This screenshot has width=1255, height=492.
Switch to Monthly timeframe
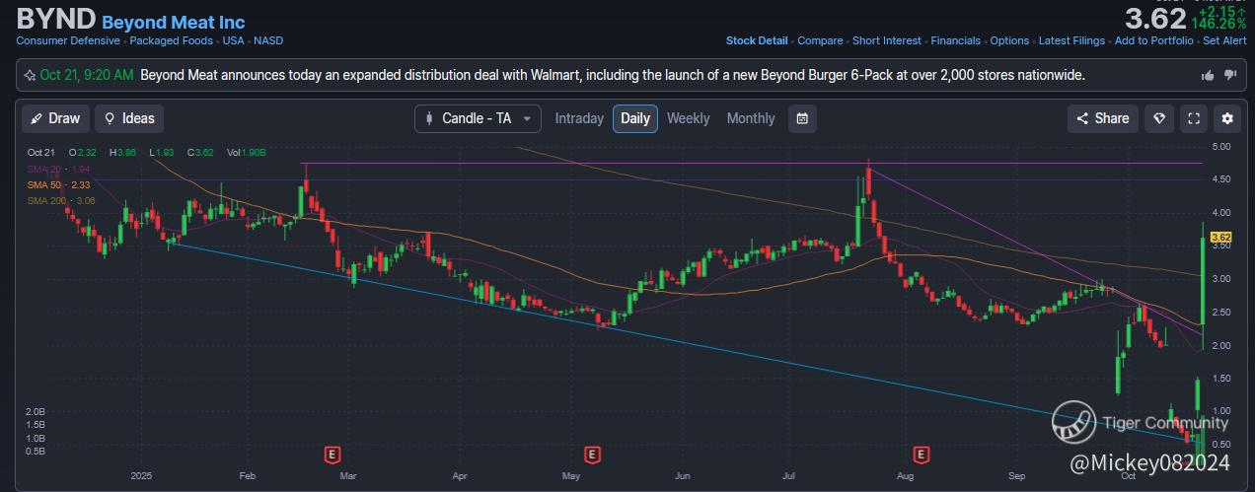(x=751, y=118)
